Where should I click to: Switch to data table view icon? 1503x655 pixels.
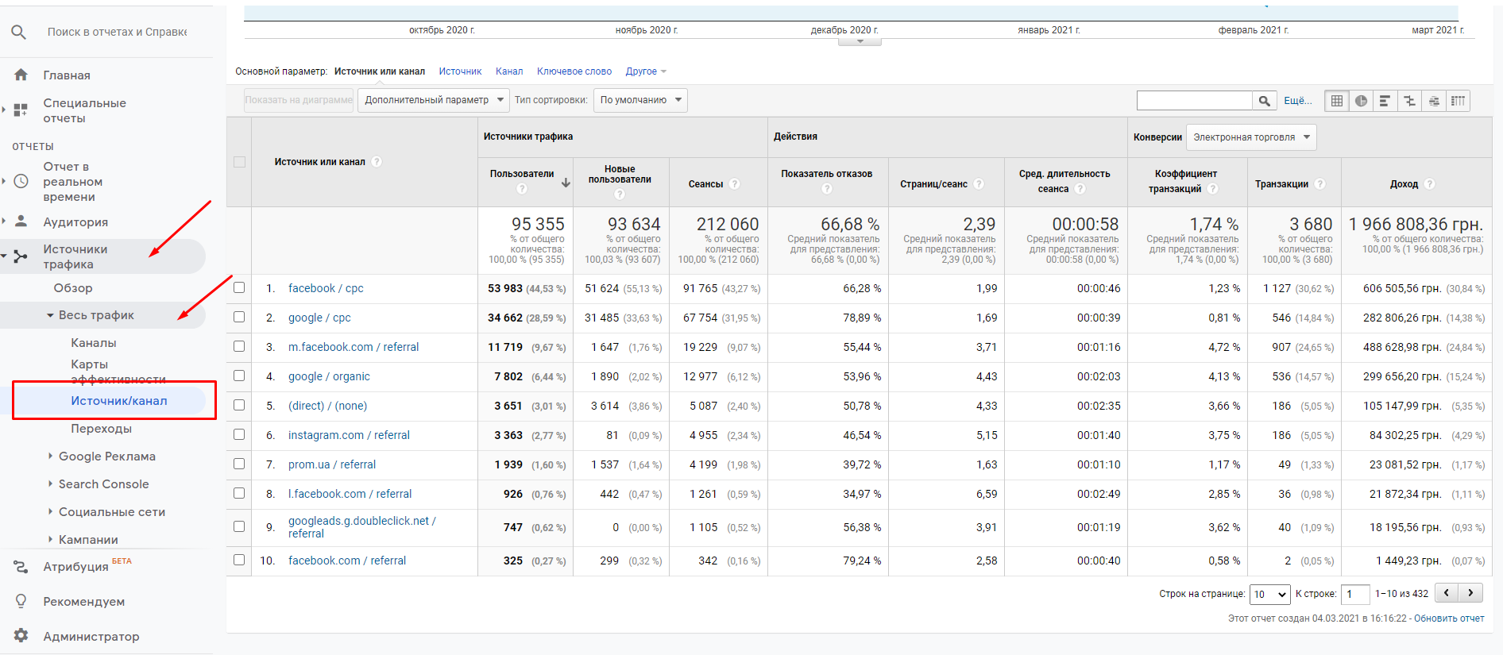[x=1337, y=101]
